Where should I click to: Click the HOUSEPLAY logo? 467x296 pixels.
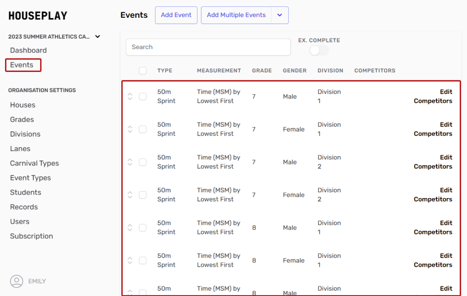pos(38,16)
